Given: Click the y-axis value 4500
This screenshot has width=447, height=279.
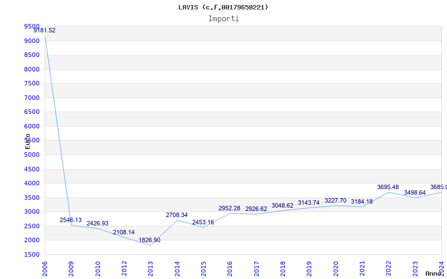Looking at the screenshot, I should 32,169.
